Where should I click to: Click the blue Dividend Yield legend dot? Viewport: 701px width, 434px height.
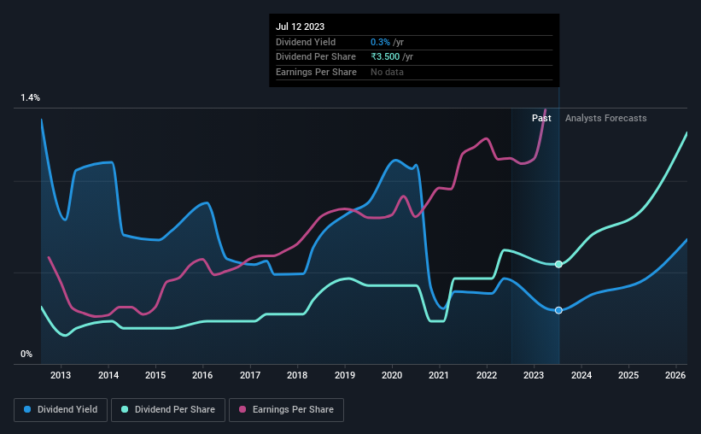coord(27,409)
